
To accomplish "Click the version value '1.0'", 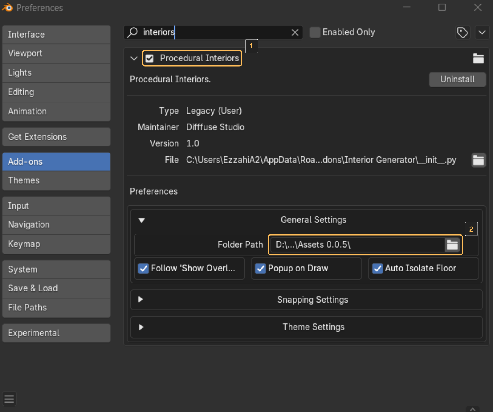I will click(x=193, y=143).
